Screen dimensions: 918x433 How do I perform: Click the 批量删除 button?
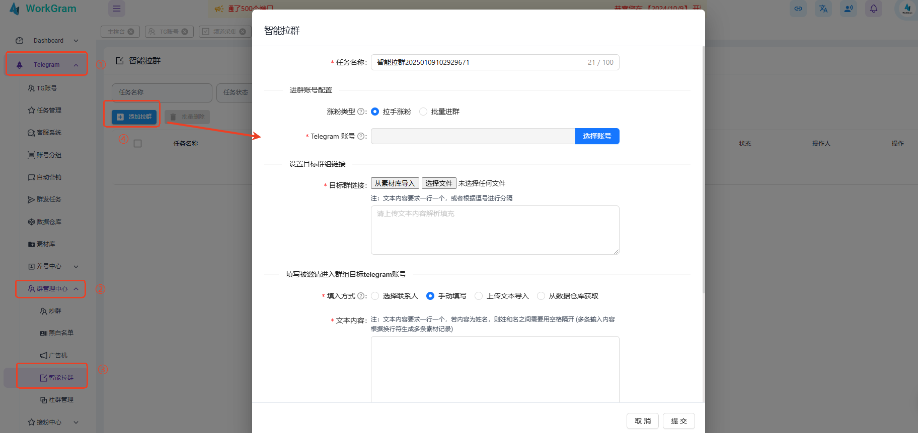point(187,117)
